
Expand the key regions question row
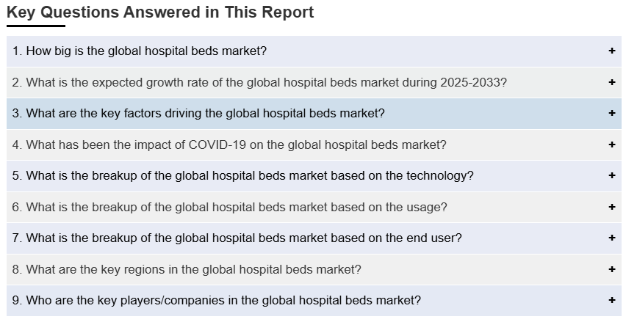(187, 269)
